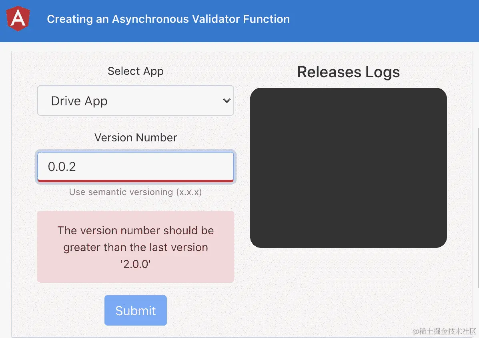Screen dimensions: 479x338
Task: Click the Submit button
Action: coord(136,310)
